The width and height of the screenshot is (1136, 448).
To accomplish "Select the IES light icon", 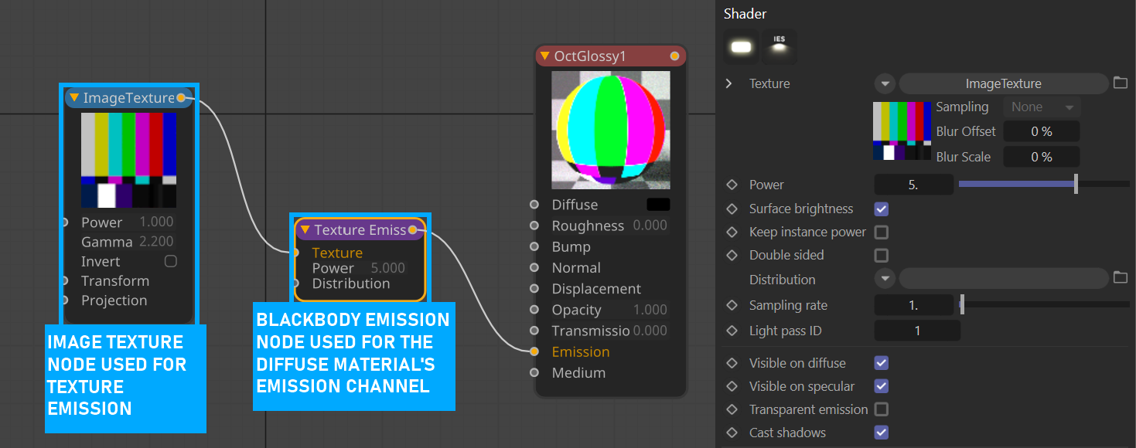I will pyautogui.click(x=779, y=47).
